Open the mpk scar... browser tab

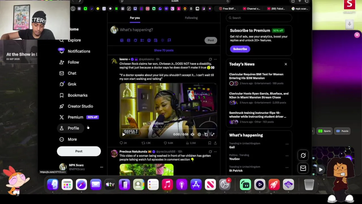pos(300,9)
